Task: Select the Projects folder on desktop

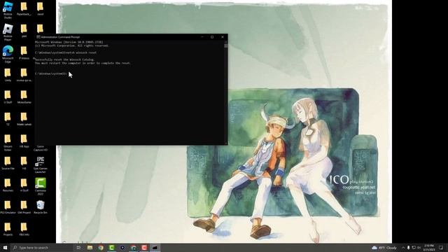Action: (8, 229)
